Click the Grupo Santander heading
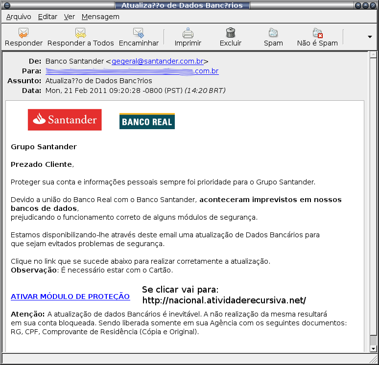Viewport: 379px width, 365px height. 44,147
